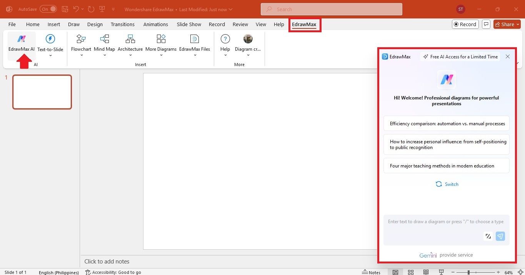Screen dimensions: 525x275
Task: Click How to increase personal influence suggestion
Action: [x=447, y=144]
